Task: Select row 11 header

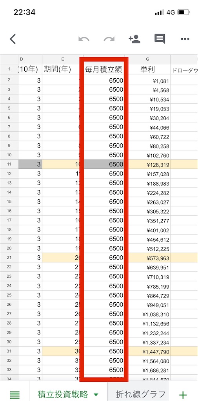Action: click(x=9, y=165)
